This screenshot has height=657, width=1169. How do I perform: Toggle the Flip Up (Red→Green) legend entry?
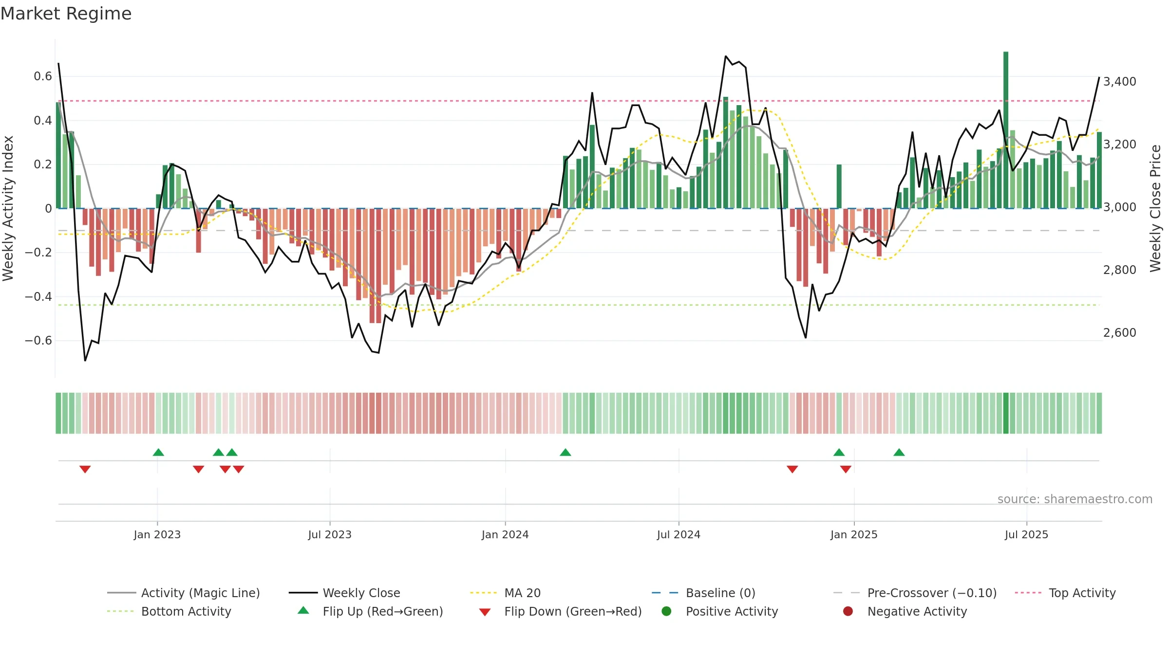[370, 611]
